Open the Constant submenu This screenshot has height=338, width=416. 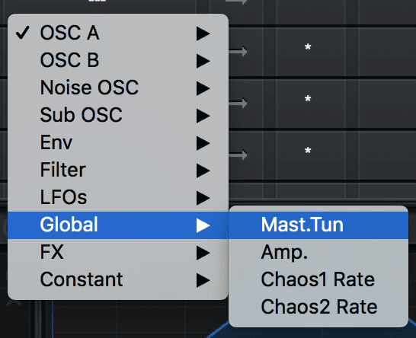(x=118, y=280)
